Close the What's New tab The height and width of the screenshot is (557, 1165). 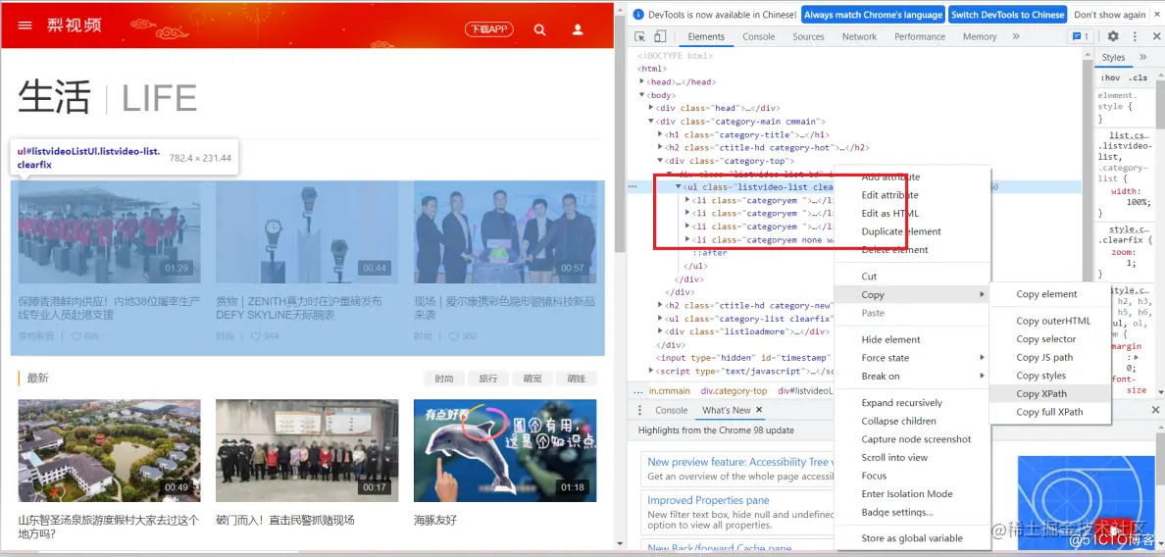tap(759, 410)
